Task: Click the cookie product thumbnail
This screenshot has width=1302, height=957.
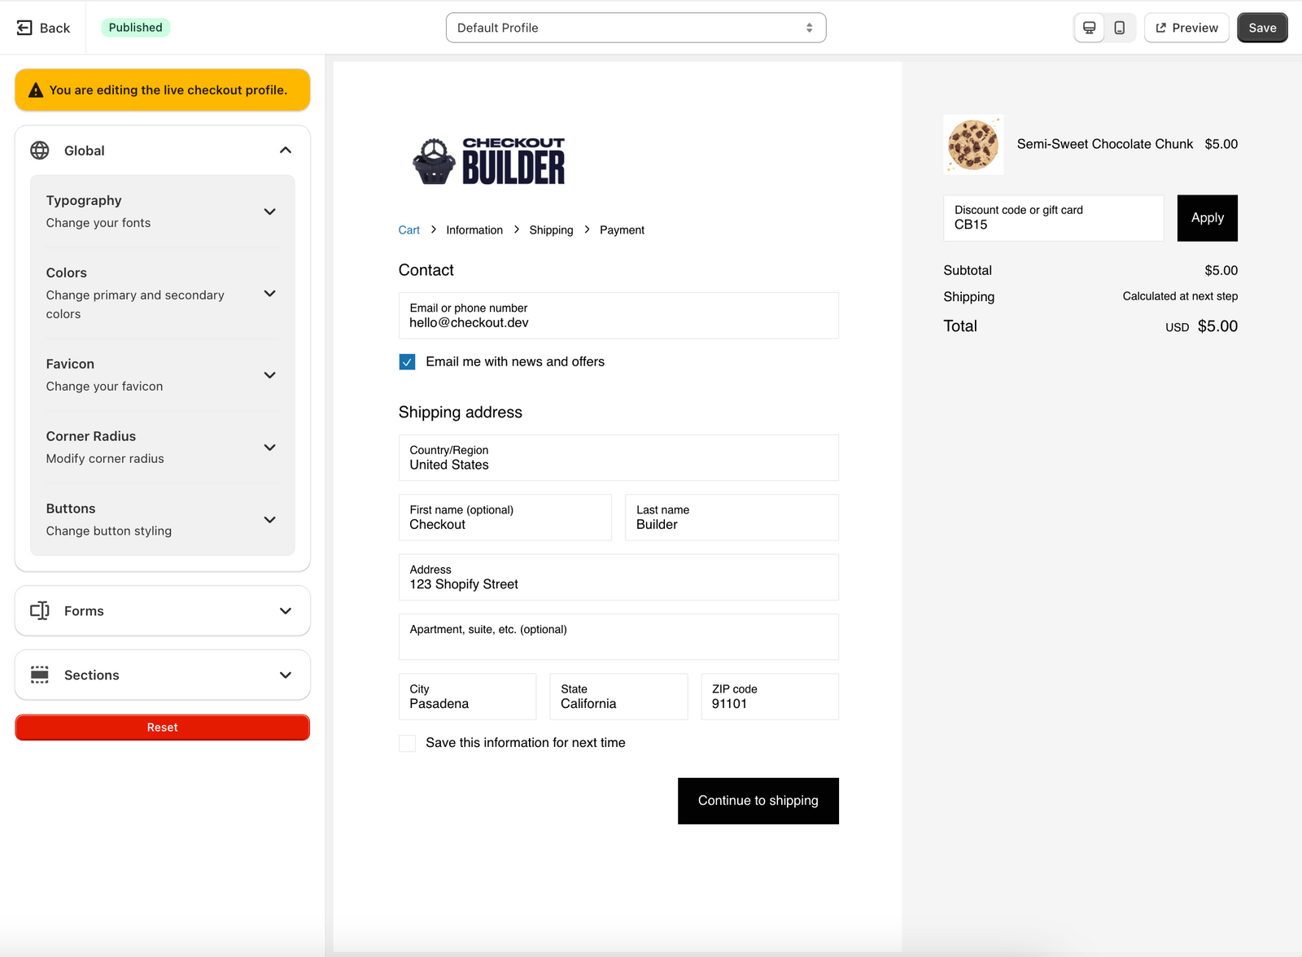Action: coord(973,145)
